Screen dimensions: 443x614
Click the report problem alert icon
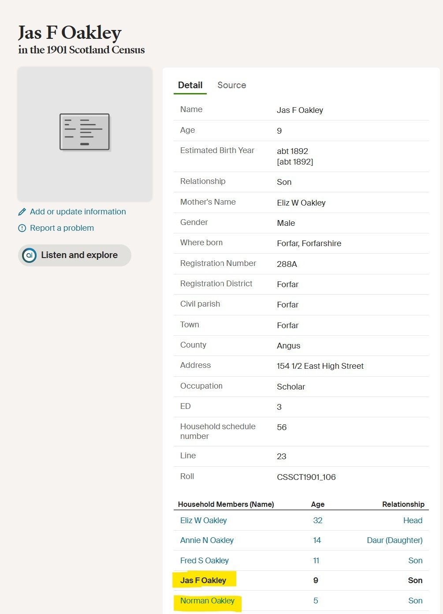point(22,228)
